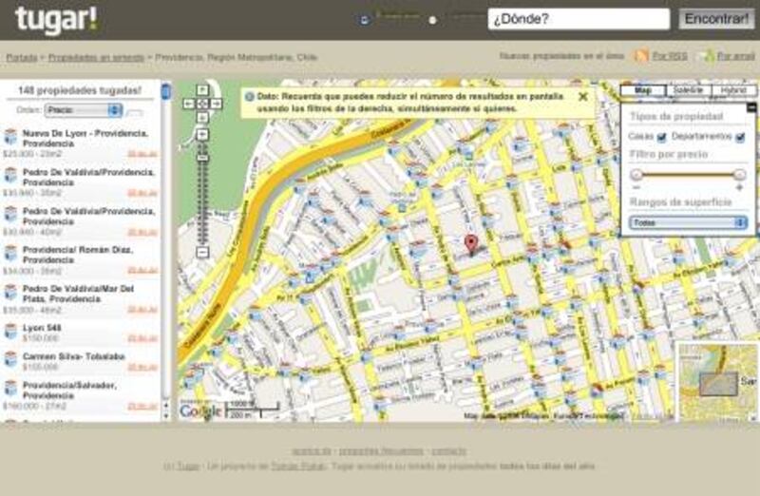Click map zoom in plus button
The image size is (760, 496).
[x=202, y=134]
